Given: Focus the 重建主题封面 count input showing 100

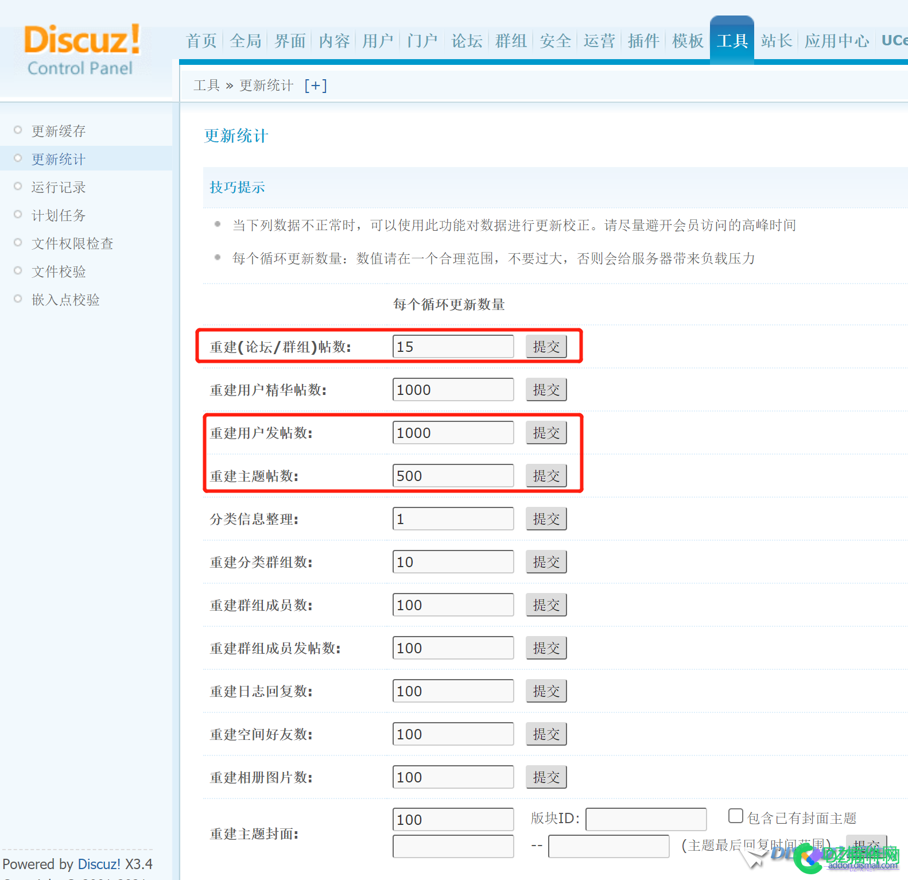Looking at the screenshot, I should 453,820.
